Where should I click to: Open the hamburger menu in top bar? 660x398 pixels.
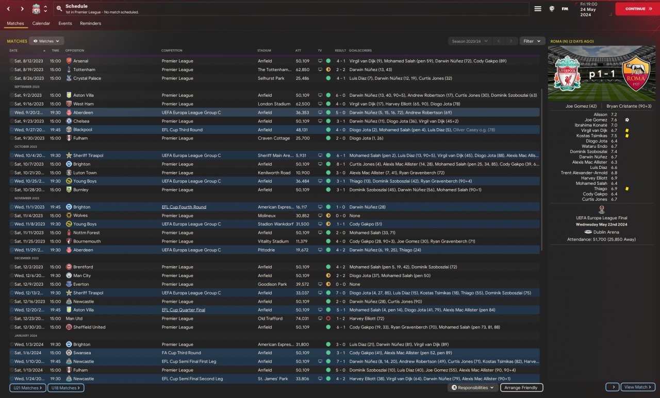coord(538,9)
